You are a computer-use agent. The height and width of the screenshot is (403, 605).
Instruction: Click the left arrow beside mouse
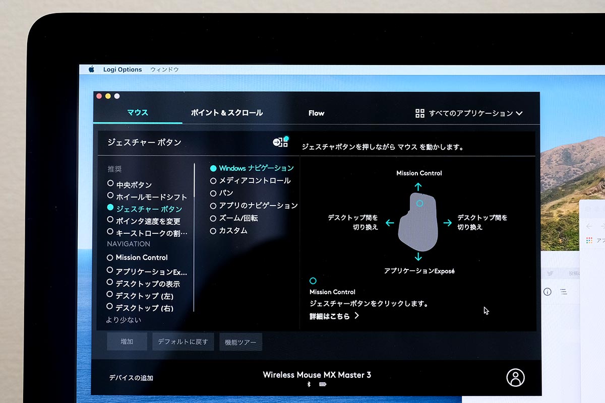tap(389, 223)
